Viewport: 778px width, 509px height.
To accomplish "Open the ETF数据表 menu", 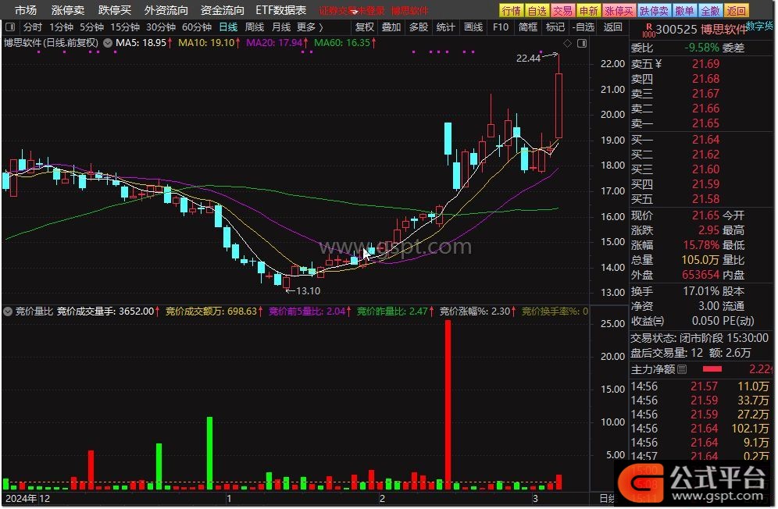I will tap(281, 10).
